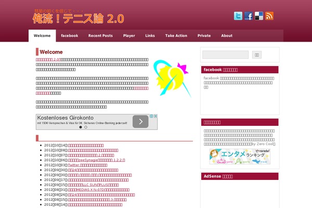Viewport: 312px width, 208px height.
Task: Open the first link in Welcome paragraph
Action: pyautogui.click(x=48, y=59)
